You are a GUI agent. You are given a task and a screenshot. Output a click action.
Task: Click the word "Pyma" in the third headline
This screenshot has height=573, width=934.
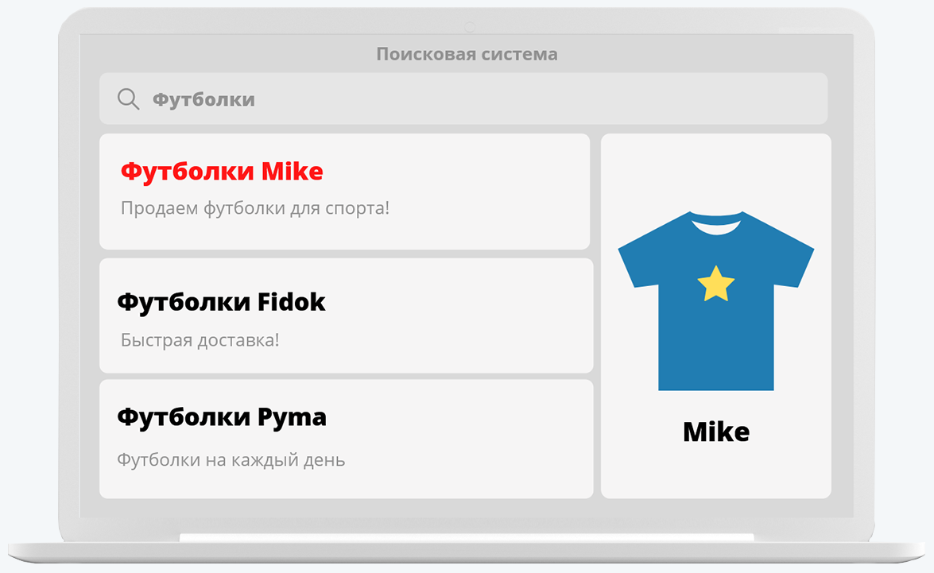click(293, 417)
